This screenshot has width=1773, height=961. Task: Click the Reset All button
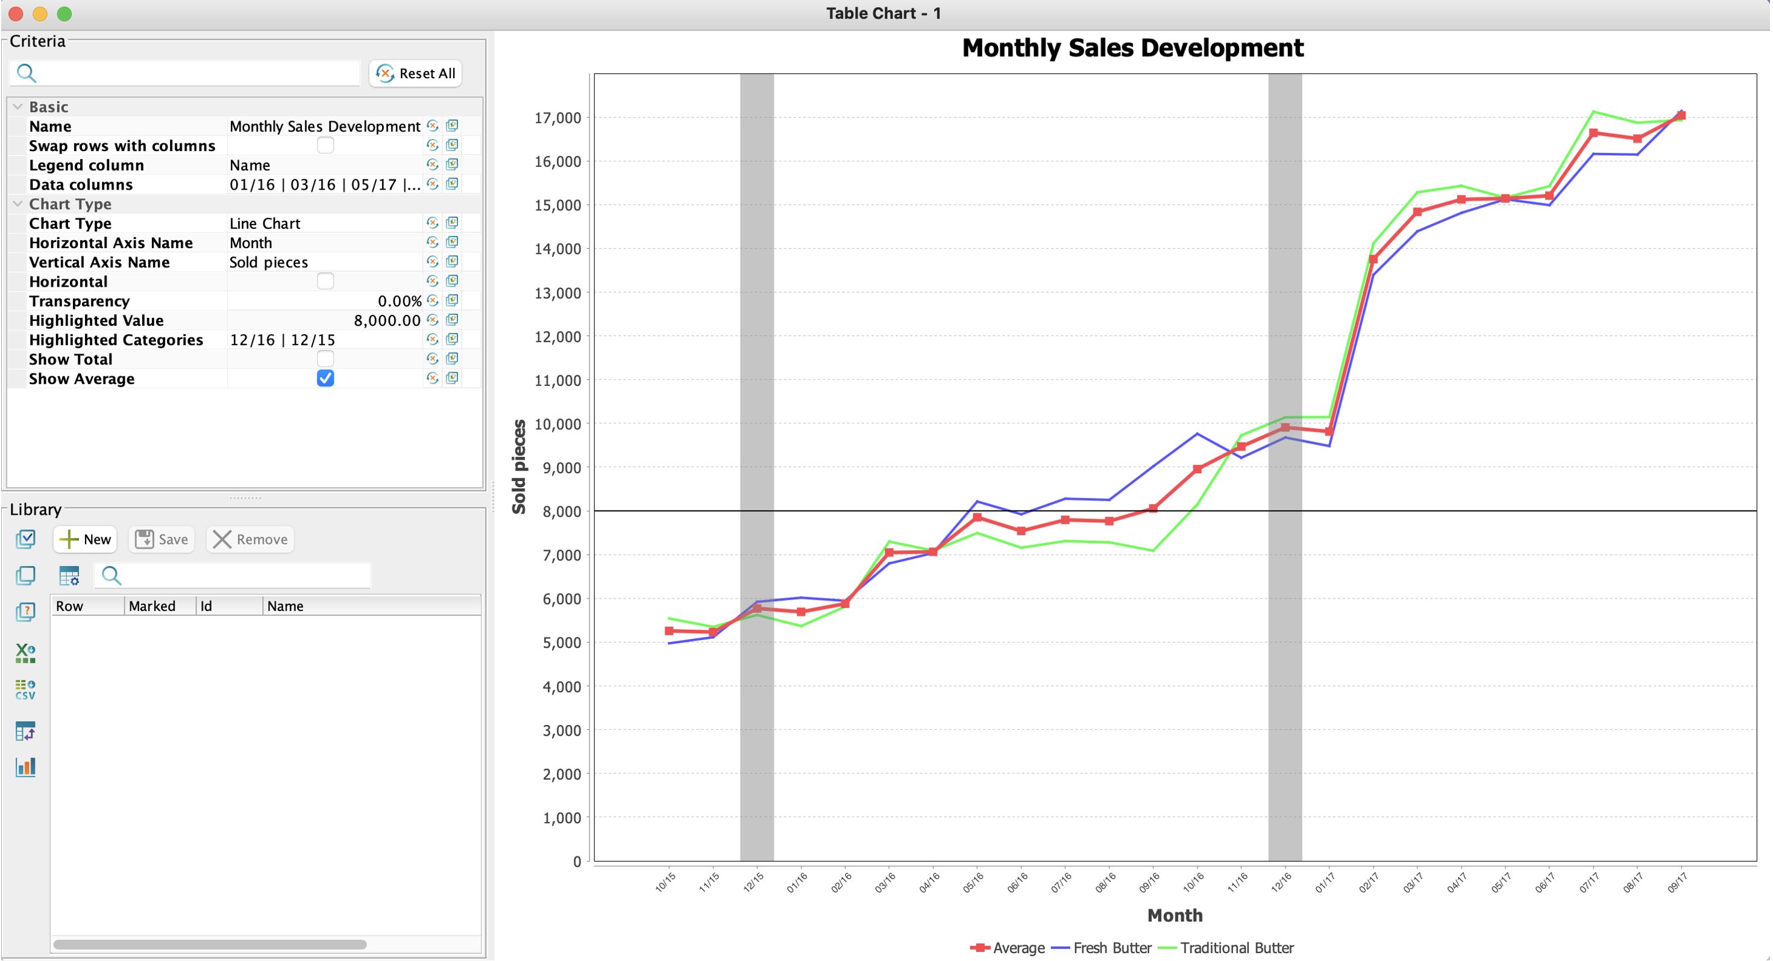(416, 73)
